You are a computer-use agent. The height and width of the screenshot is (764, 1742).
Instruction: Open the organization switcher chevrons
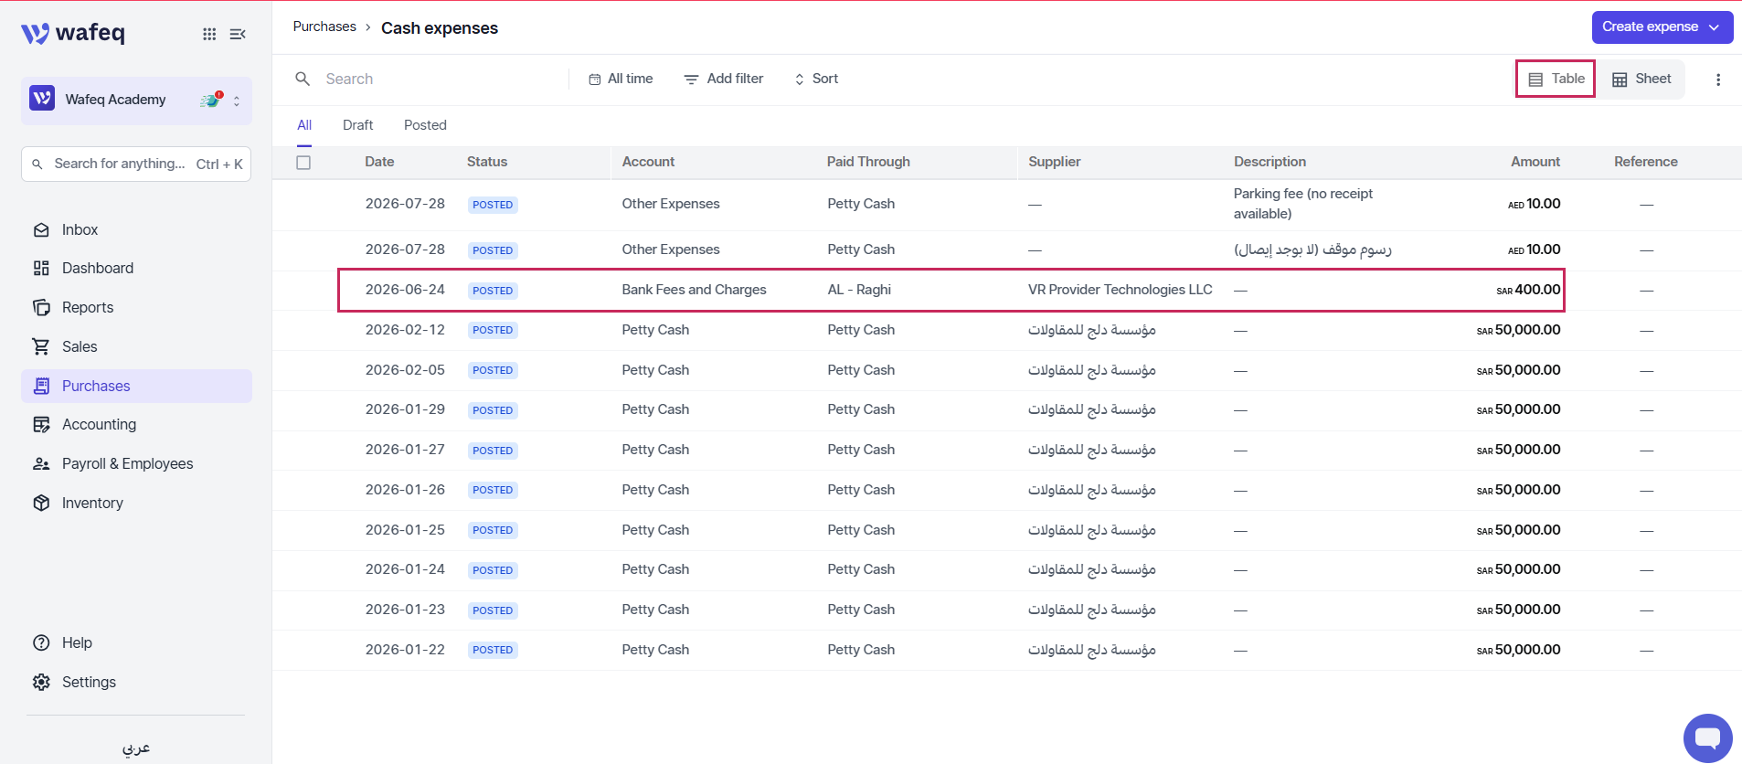coord(237,101)
